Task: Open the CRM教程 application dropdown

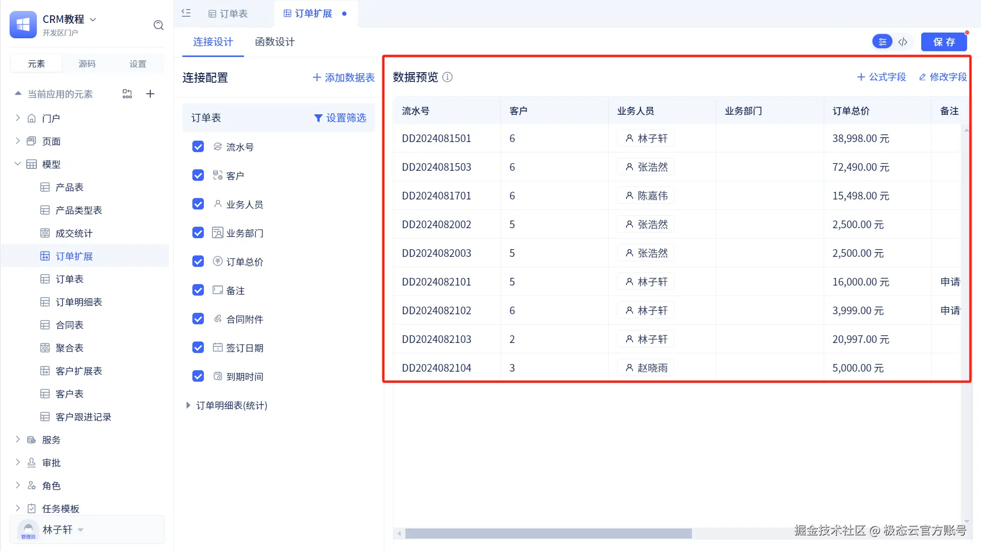Action: pyautogui.click(x=93, y=20)
